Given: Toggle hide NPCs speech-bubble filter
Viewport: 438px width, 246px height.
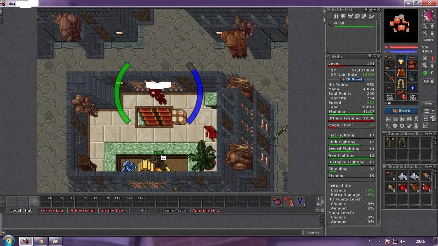Looking at the screenshot, I should [x=343, y=16].
